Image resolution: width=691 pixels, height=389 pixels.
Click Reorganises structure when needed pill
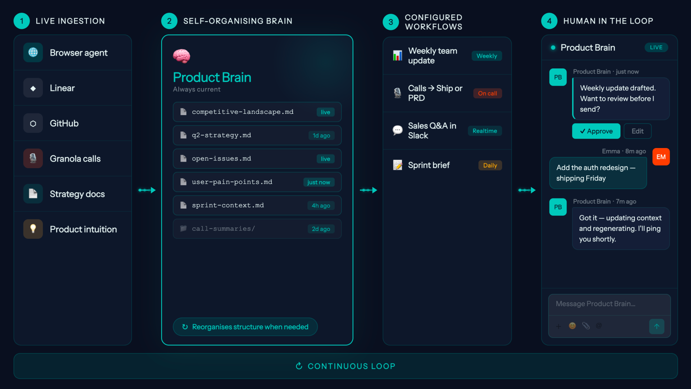click(x=245, y=327)
